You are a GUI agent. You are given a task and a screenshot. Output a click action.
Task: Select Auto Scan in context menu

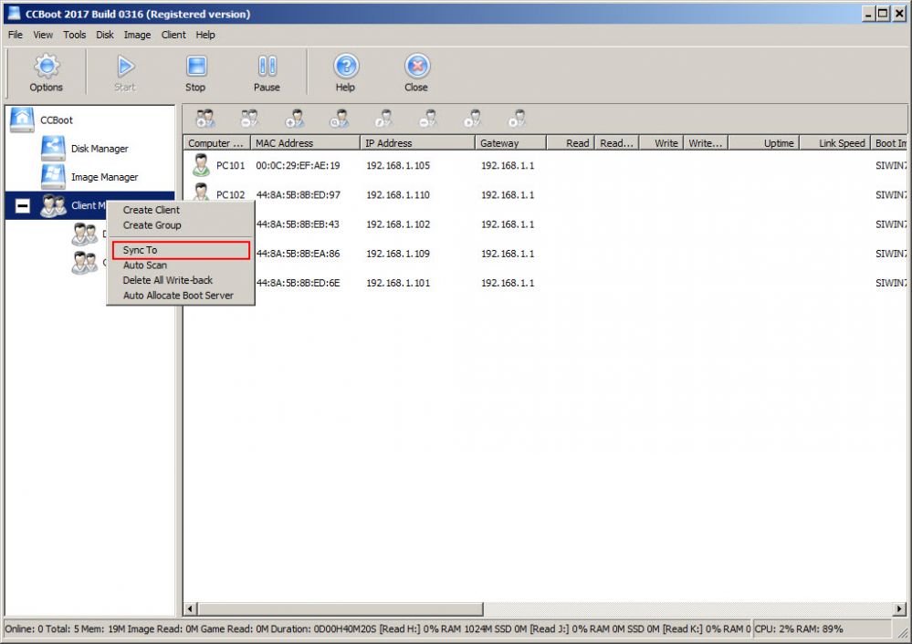click(145, 265)
